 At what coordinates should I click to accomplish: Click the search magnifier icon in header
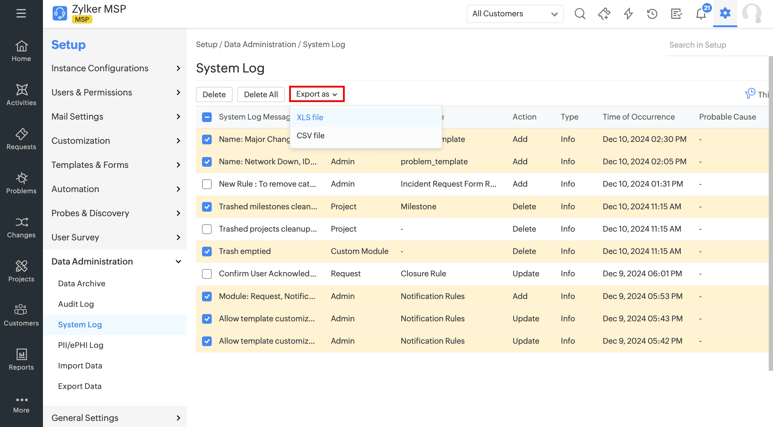pos(580,14)
